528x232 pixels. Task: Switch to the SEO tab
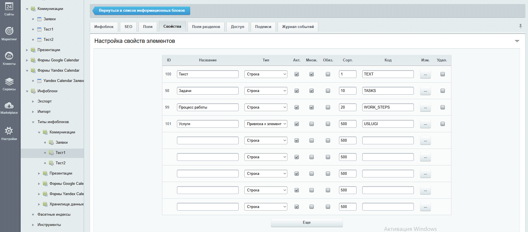pos(128,27)
